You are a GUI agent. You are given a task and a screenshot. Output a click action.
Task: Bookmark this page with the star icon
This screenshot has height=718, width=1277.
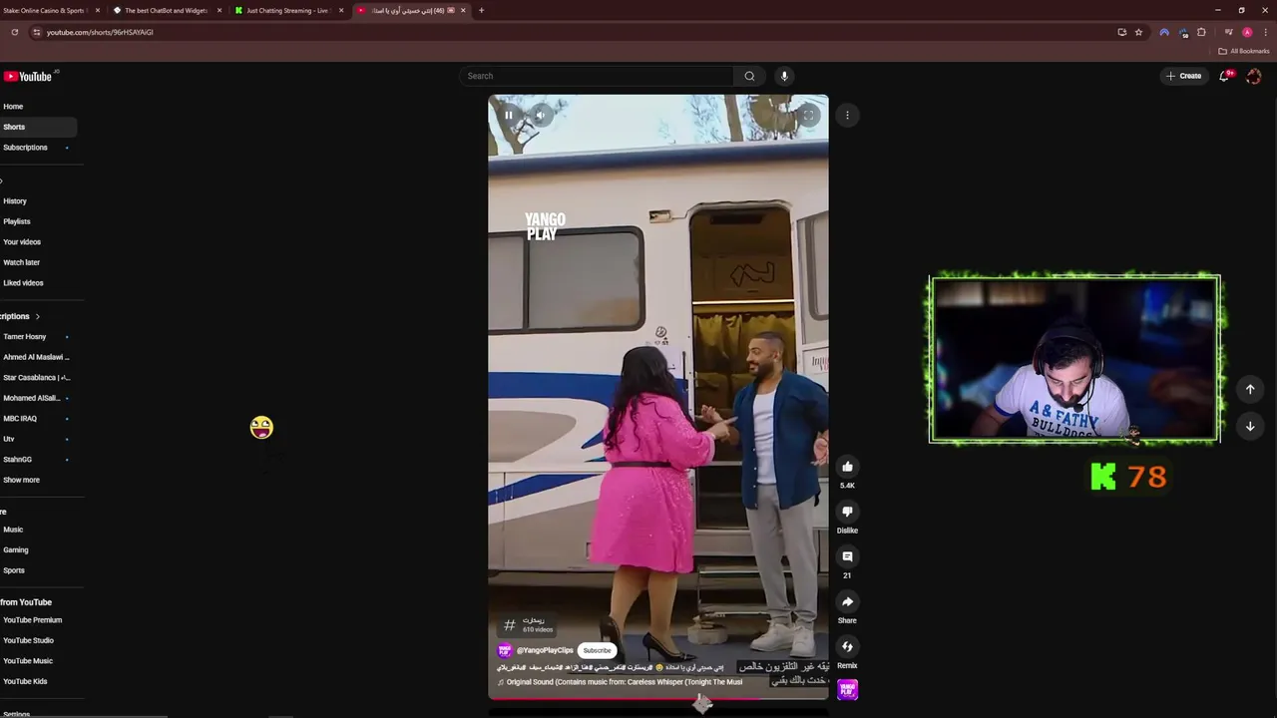click(x=1138, y=32)
